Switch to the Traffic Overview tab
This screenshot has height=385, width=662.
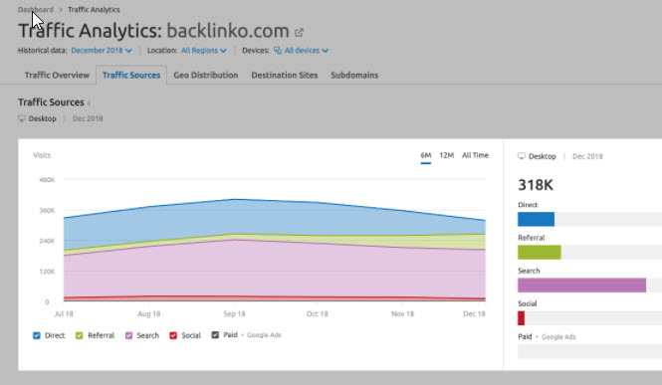[x=57, y=75]
